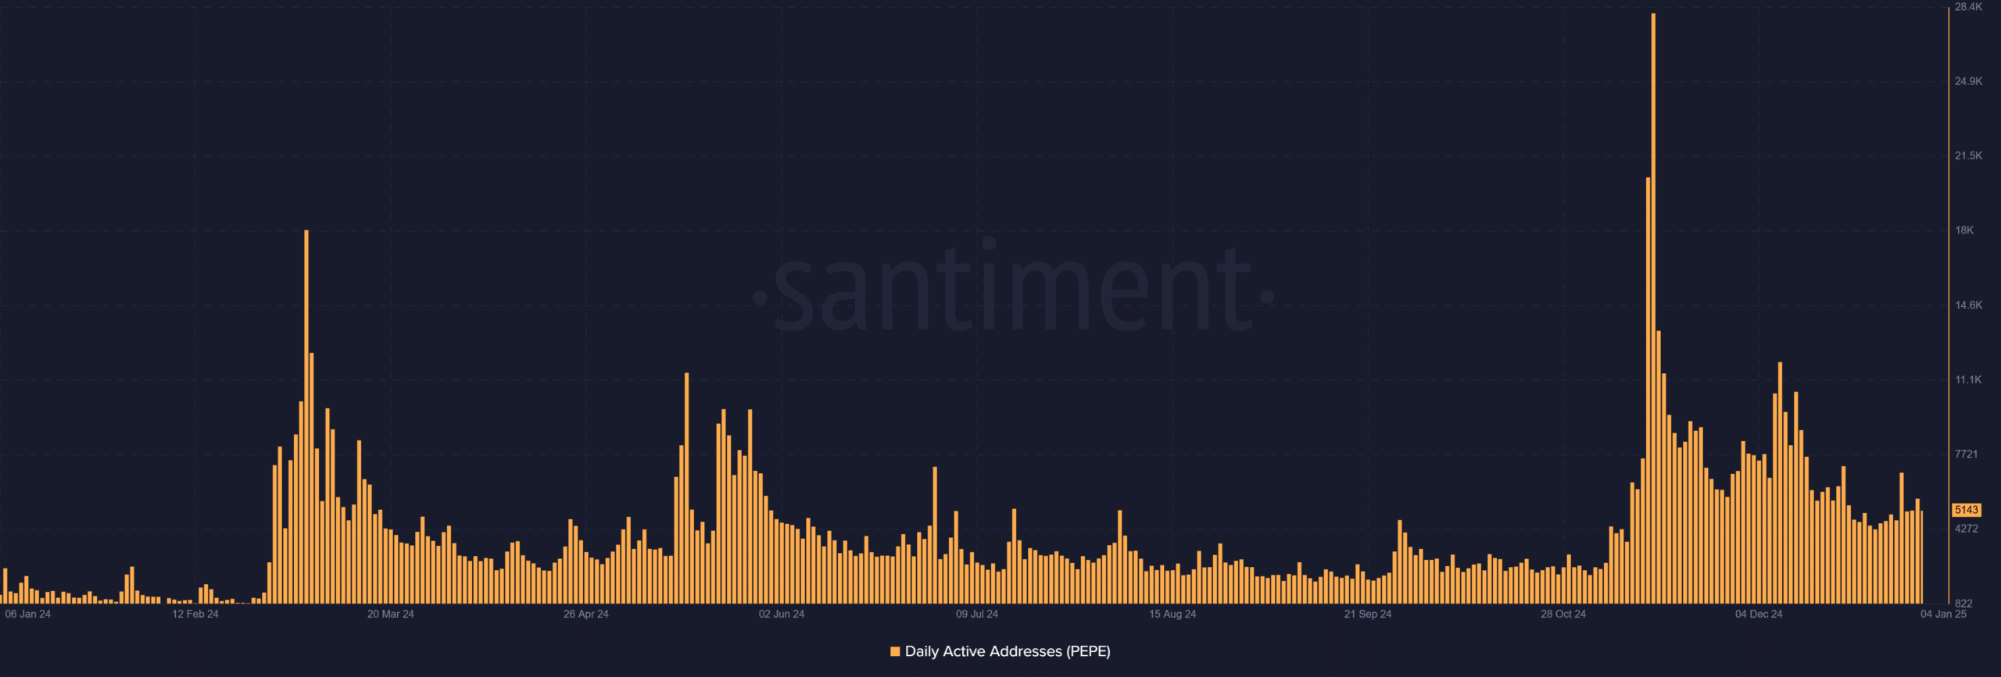Click the 04 Jan 25 date label

[x=1943, y=614]
